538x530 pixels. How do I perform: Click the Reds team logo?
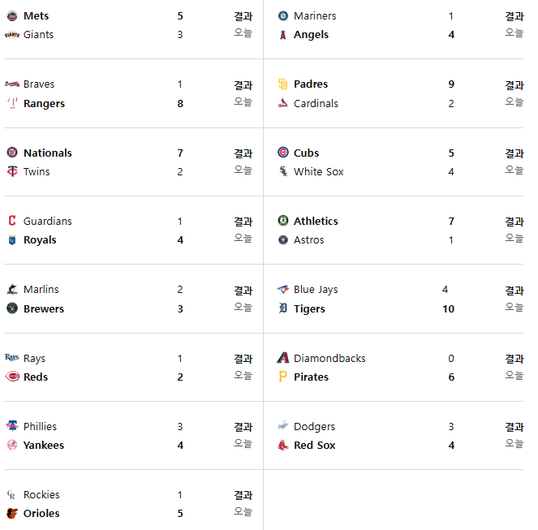[12, 377]
